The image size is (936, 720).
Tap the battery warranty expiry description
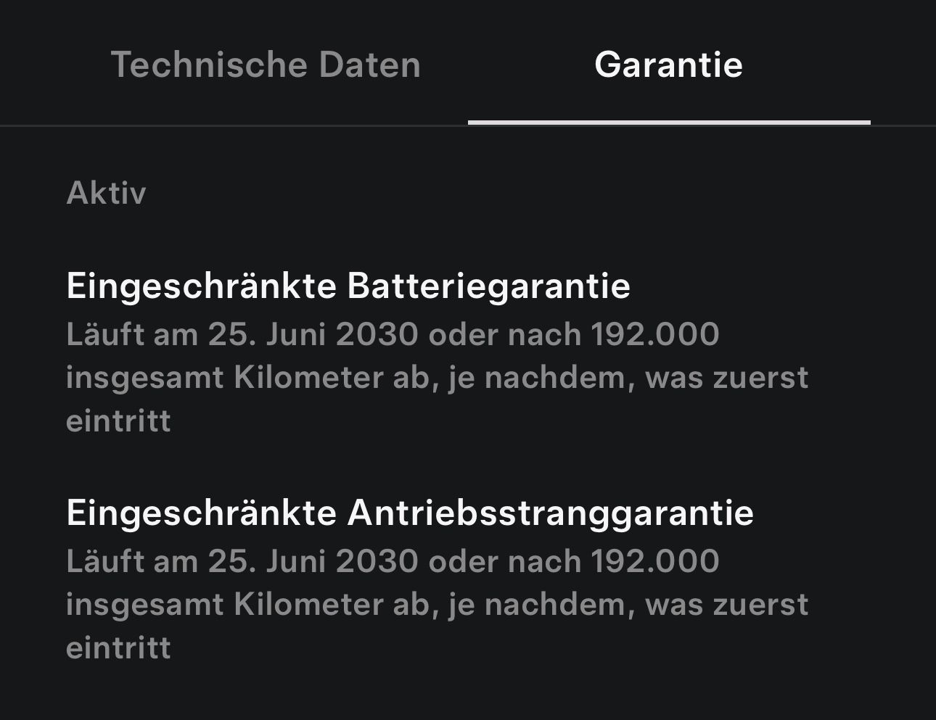pyautogui.click(x=437, y=378)
